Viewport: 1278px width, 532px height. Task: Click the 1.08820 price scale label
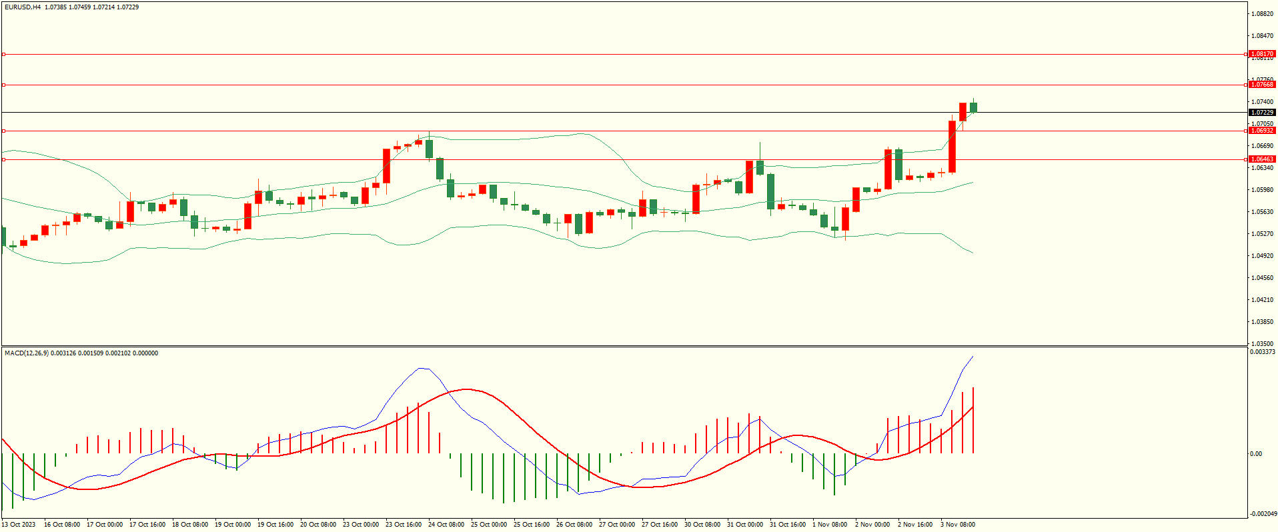[x=1262, y=14]
